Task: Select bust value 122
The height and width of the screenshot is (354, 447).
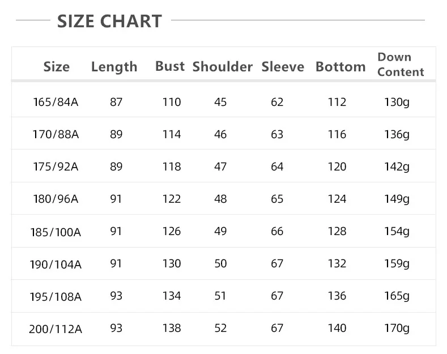Action: point(172,199)
